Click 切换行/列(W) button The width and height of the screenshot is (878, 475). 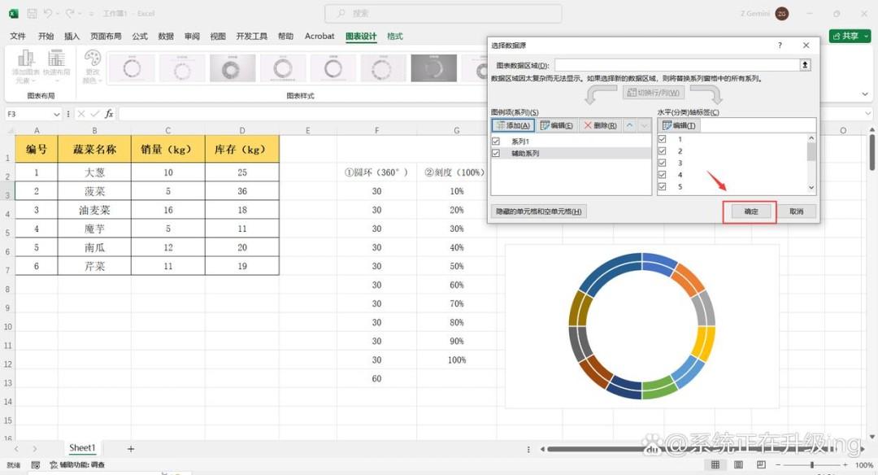tap(653, 93)
